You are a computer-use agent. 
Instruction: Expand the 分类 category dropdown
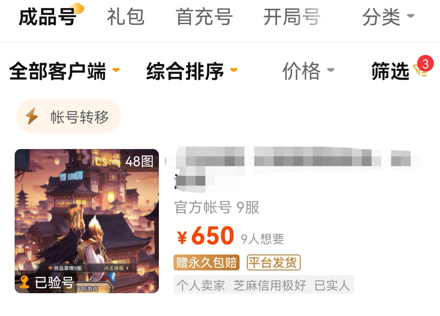388,17
